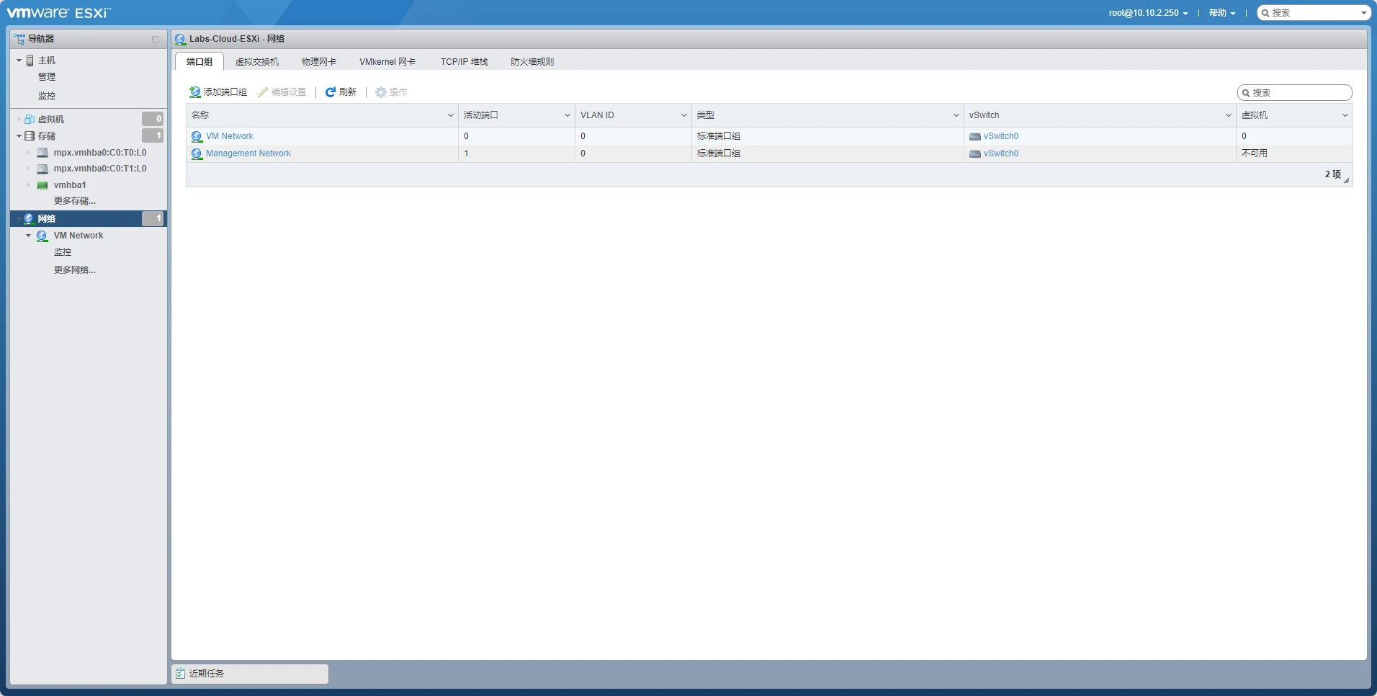Collapse the Storage tree node
The width and height of the screenshot is (1377, 696).
(19, 136)
